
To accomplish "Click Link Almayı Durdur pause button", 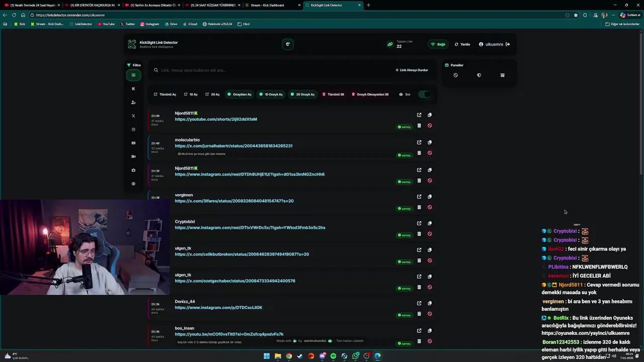I will point(412,70).
